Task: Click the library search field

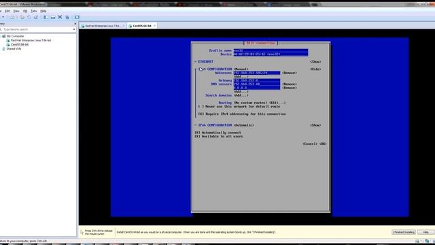Action: coord(37,29)
